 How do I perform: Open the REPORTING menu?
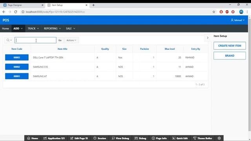tap(52, 29)
